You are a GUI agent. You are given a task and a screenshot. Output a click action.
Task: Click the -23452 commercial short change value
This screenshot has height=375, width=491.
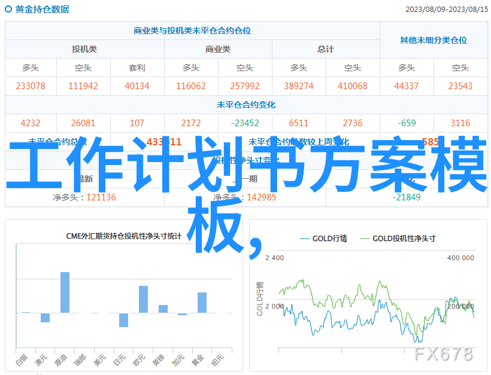coord(244,123)
